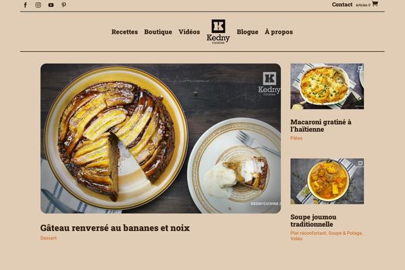The height and width of the screenshot is (270, 405).
Task: Open the Recettes menu
Action: pyautogui.click(x=124, y=32)
